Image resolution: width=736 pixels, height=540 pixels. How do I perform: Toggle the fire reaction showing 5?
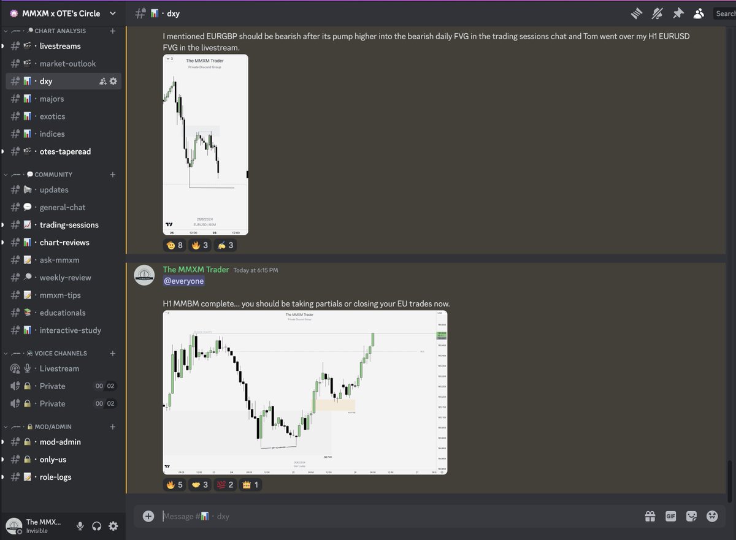[x=174, y=485]
